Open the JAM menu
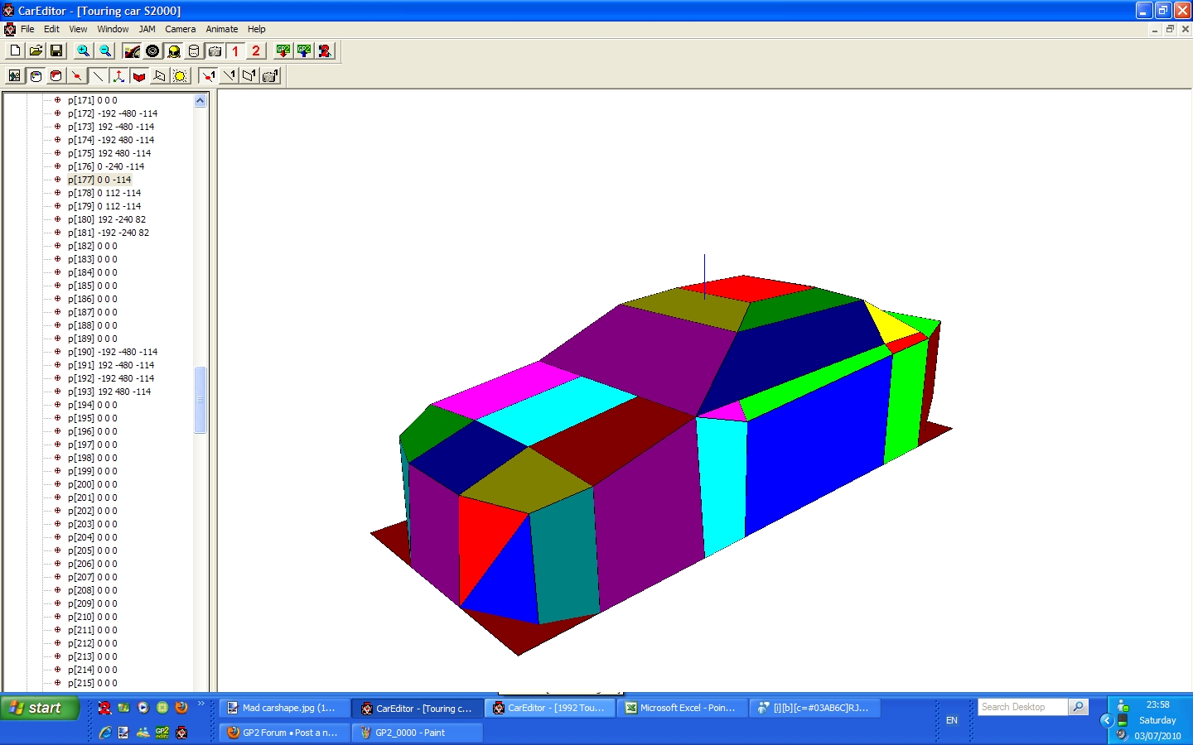1193x745 pixels. click(147, 29)
